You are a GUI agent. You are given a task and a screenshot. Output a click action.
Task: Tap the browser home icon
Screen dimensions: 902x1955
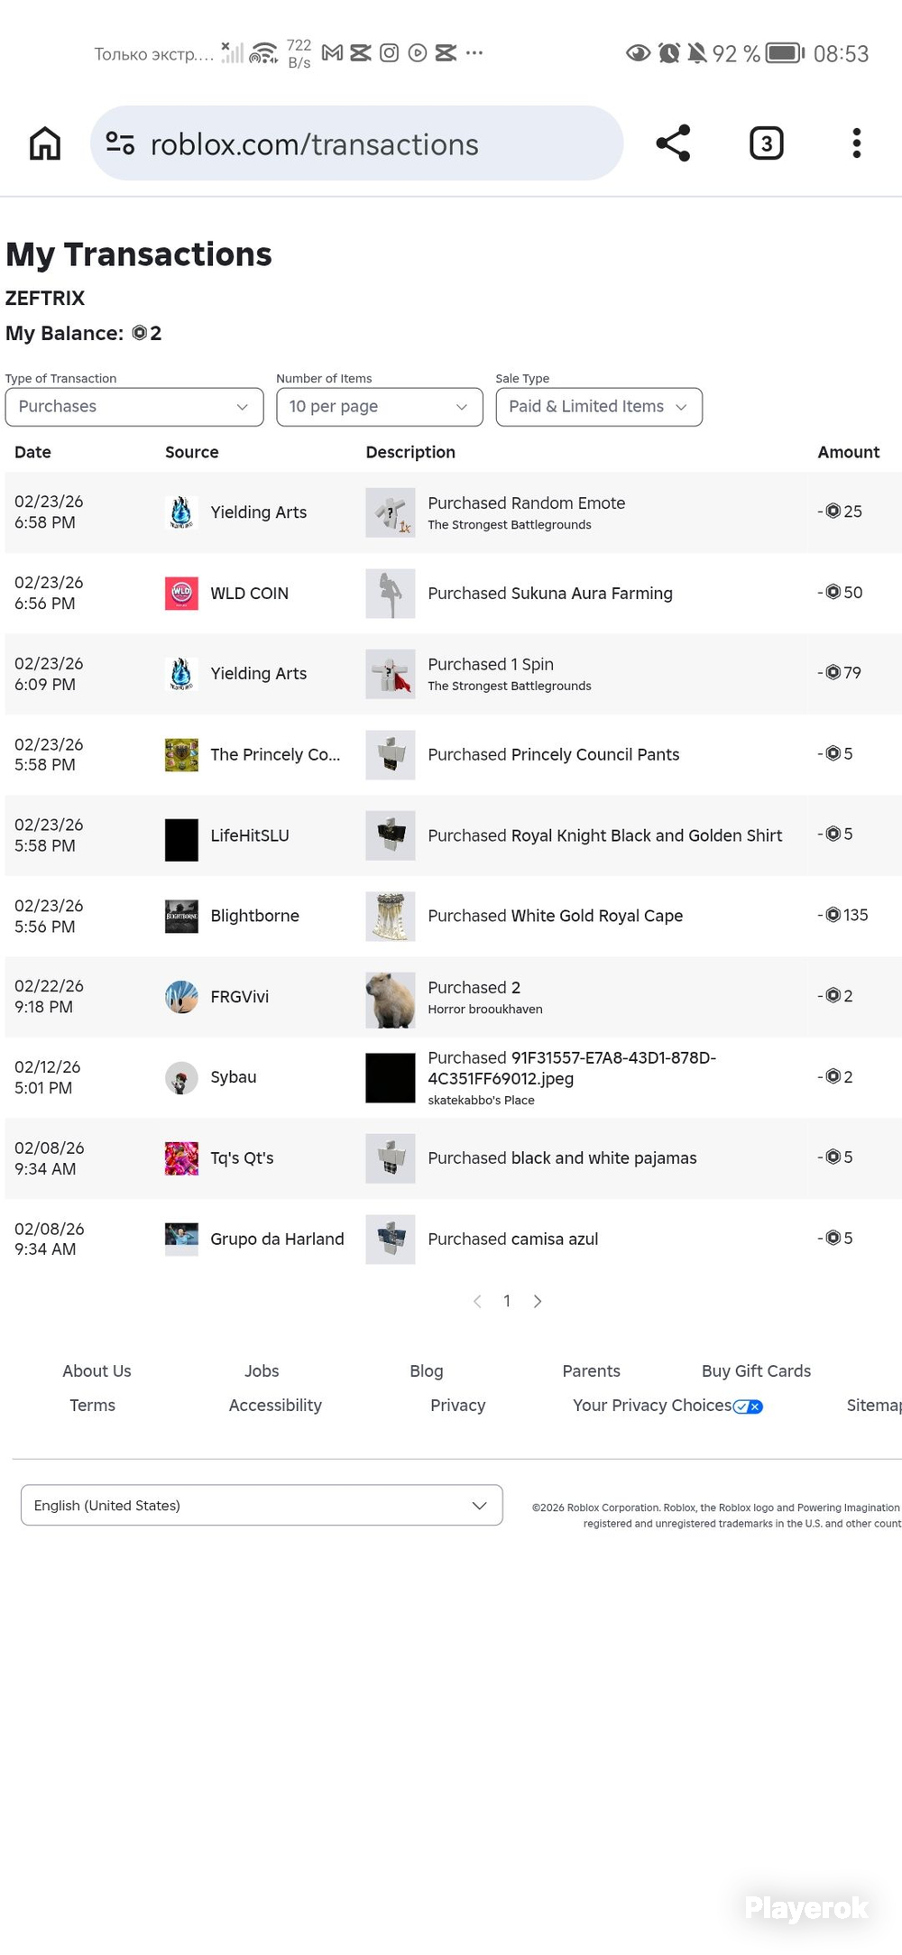point(45,143)
